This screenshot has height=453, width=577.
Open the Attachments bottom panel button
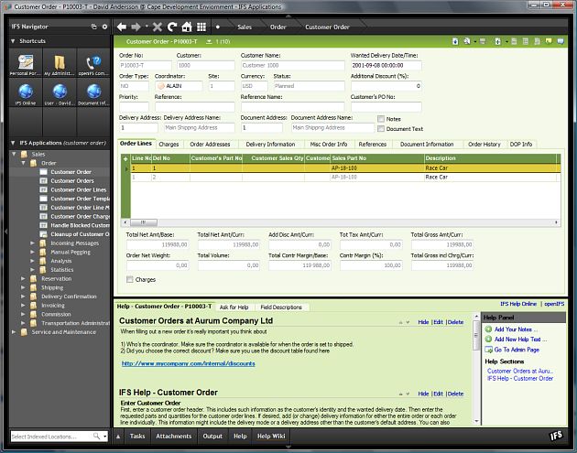(x=174, y=437)
